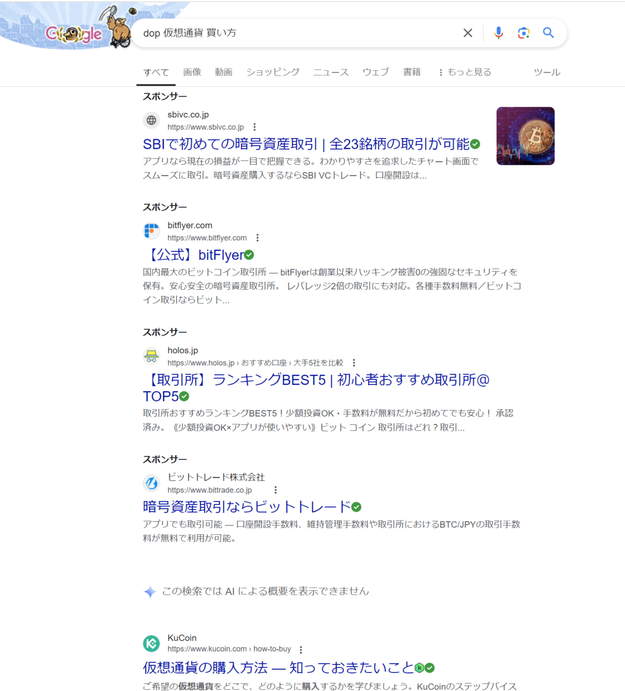
Task: Open the 書籍 tab
Action: pyautogui.click(x=412, y=72)
